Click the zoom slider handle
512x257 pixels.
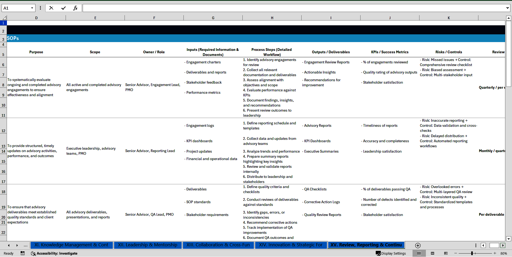(472, 253)
